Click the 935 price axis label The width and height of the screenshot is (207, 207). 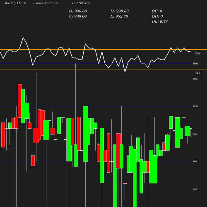(195, 189)
